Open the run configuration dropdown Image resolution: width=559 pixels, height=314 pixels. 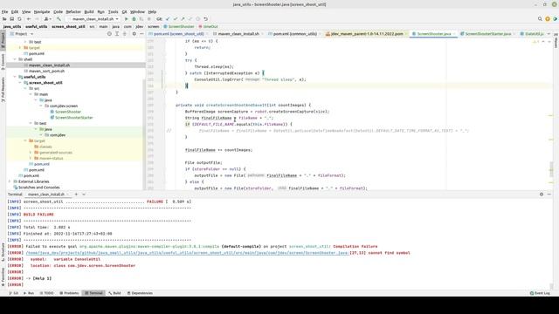93,19
